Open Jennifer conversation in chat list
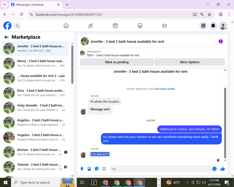The height and width of the screenshot is (187, 234). [x=35, y=49]
